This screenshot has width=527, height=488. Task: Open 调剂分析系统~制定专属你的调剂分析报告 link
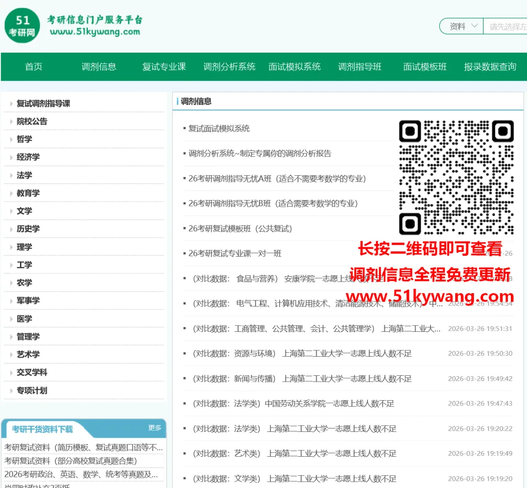(260, 154)
